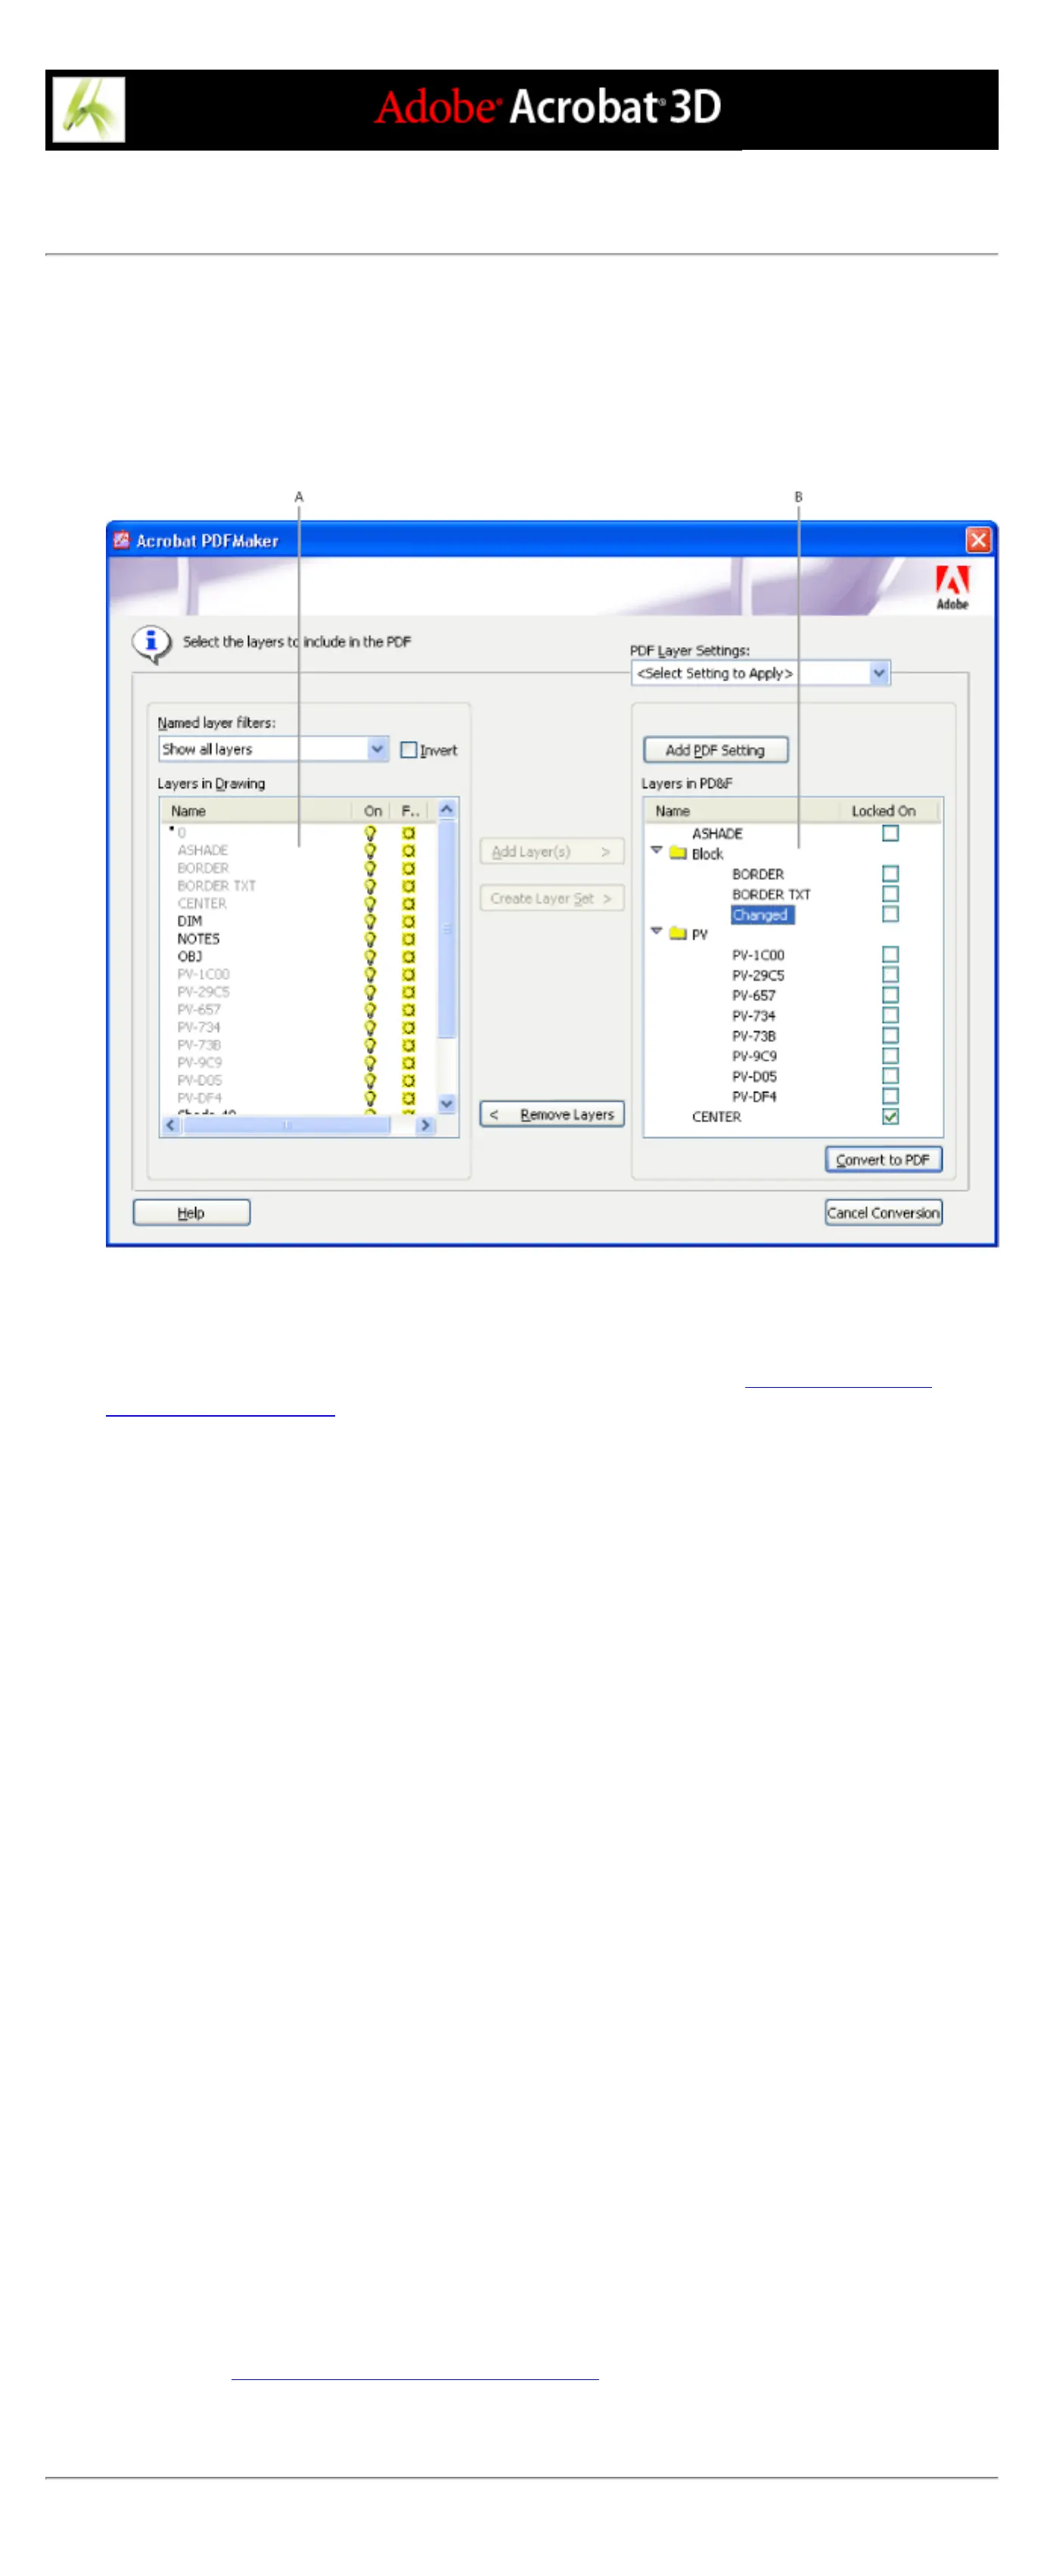Check Locked On for PV-1C00 under PV

pyautogui.click(x=890, y=955)
